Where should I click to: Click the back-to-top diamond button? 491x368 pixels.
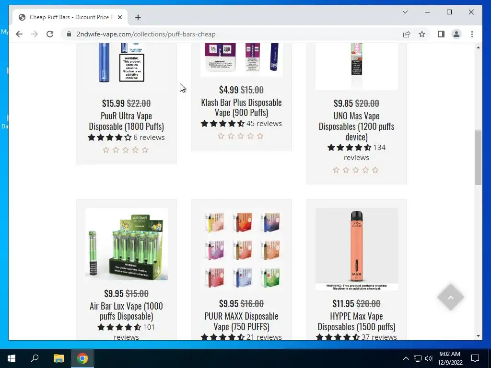[451, 297]
